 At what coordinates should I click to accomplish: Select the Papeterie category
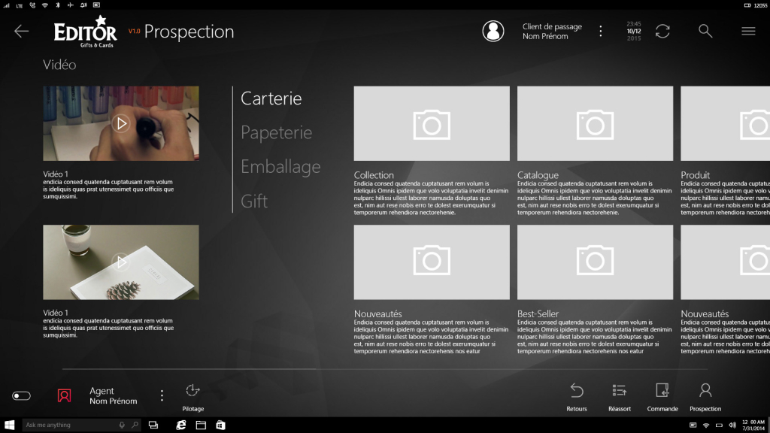276,132
